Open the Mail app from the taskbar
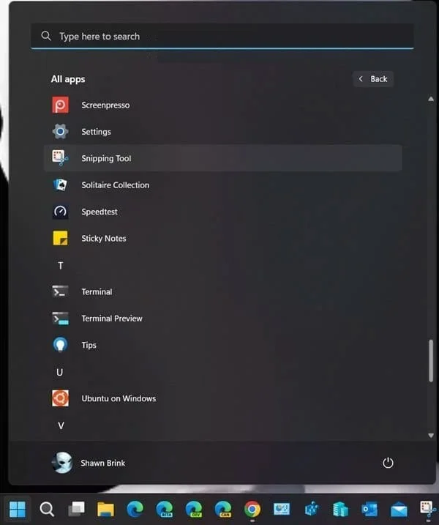This screenshot has width=439, height=525. (x=399, y=509)
